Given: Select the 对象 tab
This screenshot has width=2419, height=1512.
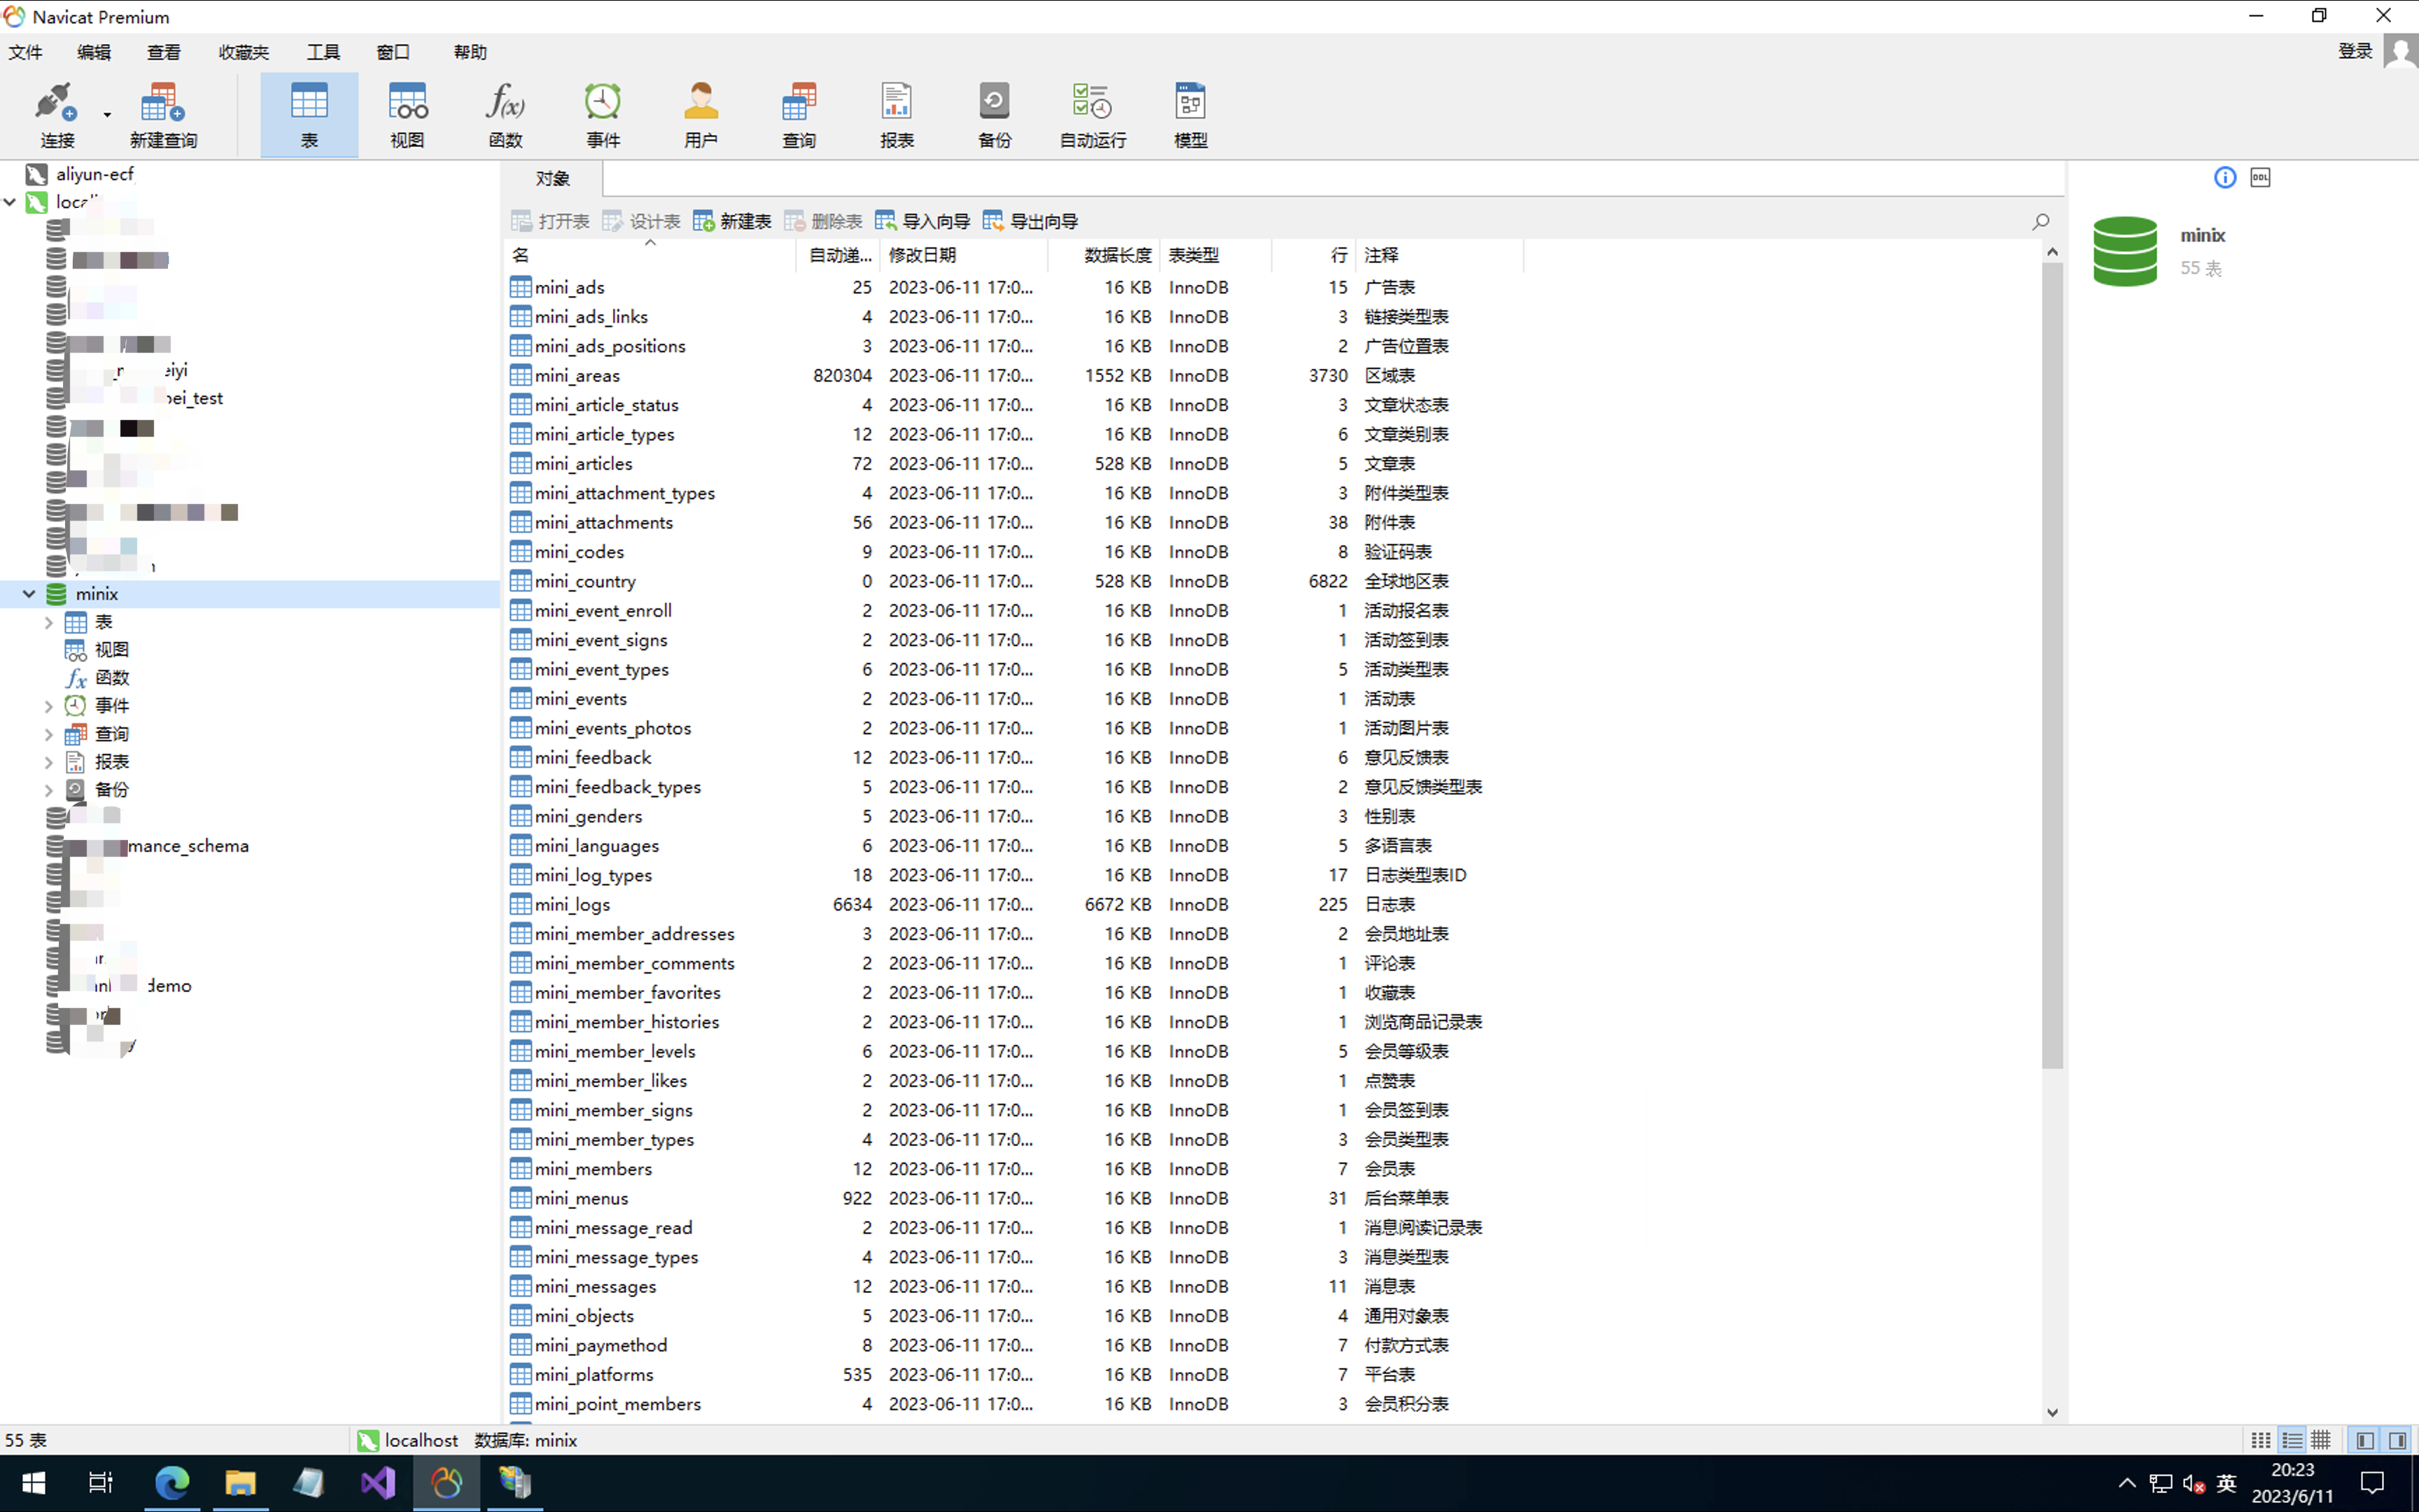Looking at the screenshot, I should (552, 179).
